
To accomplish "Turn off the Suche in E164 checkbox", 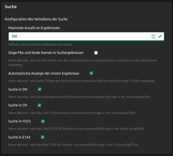I will [43, 137].
